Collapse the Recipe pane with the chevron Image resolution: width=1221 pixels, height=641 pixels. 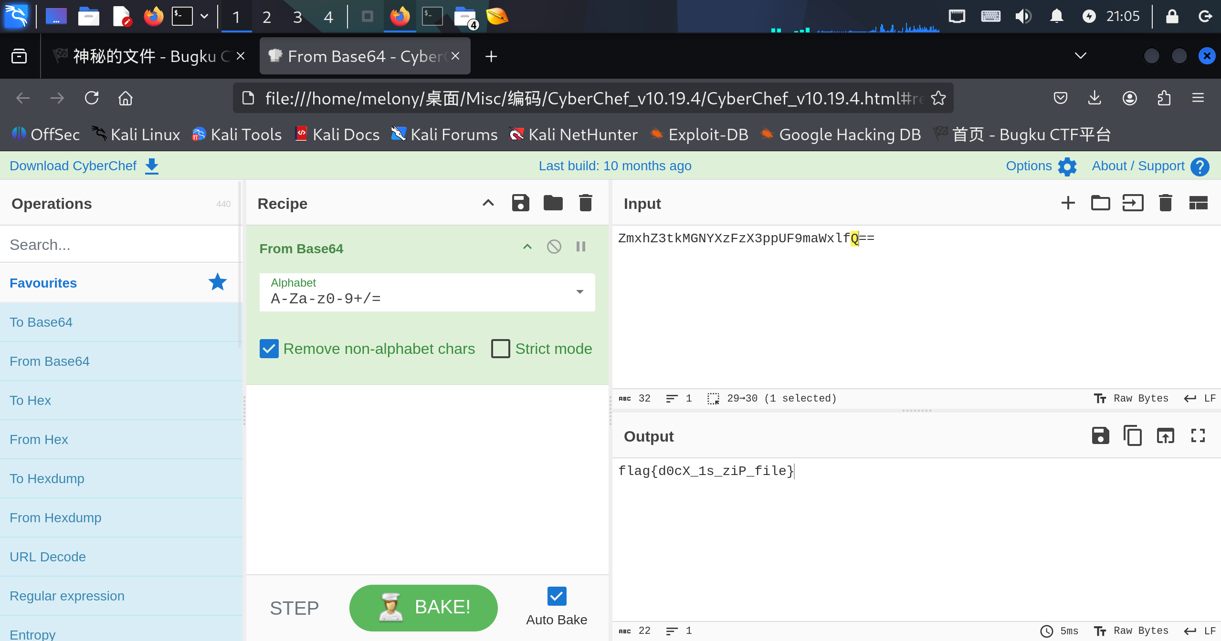coord(488,203)
